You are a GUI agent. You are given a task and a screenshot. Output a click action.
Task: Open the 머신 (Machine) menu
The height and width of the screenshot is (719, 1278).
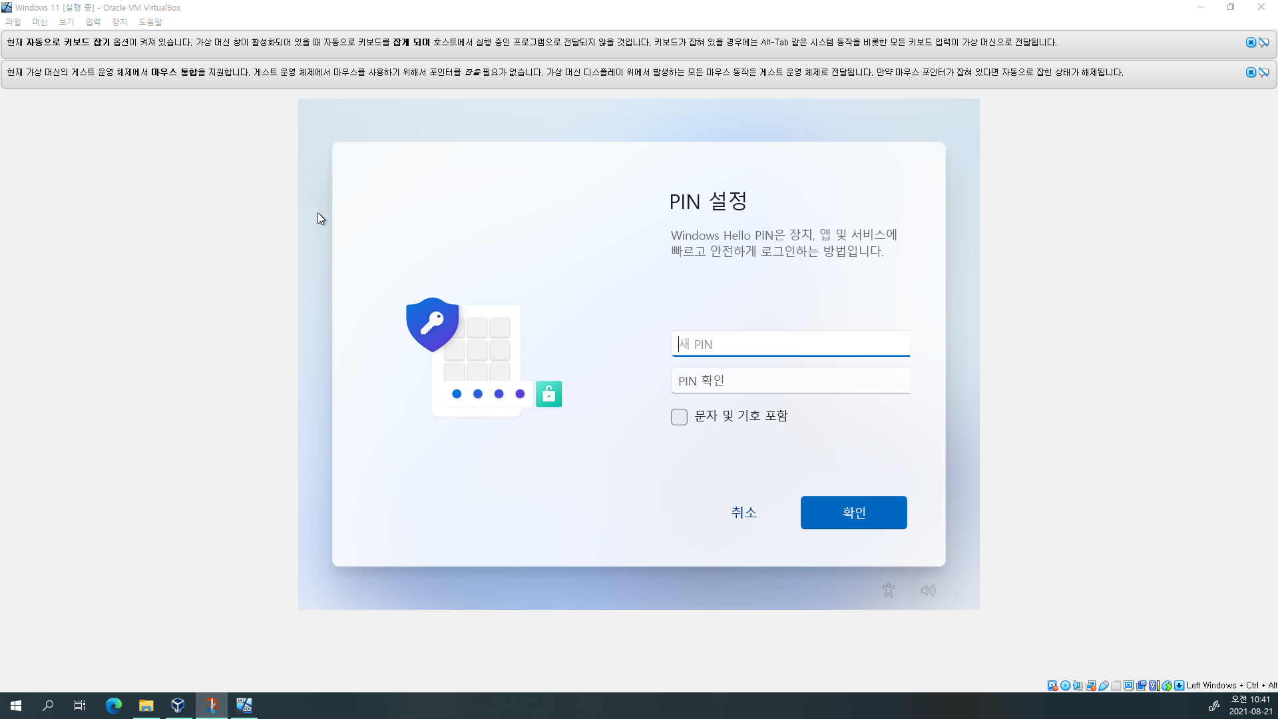point(39,22)
